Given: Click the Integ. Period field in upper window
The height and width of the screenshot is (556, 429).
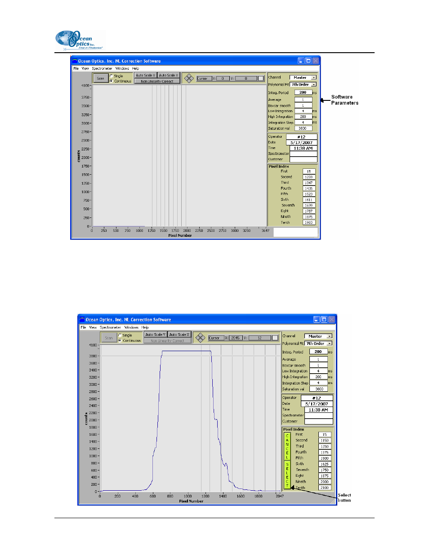Looking at the screenshot, I should point(303,92).
